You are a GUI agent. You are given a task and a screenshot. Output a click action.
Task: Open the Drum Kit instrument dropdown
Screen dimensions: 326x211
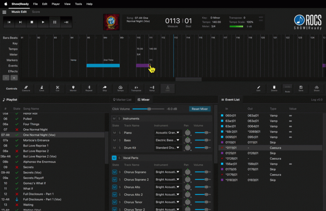coord(167,148)
